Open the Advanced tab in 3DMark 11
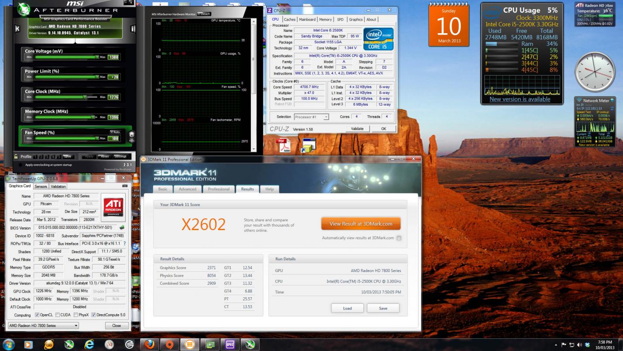The width and height of the screenshot is (623, 351). (x=187, y=189)
